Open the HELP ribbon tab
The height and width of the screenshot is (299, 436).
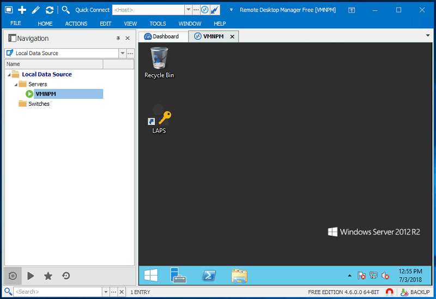[x=220, y=23]
